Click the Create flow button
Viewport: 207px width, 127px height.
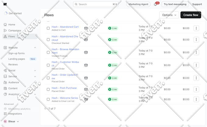pyautogui.click(x=191, y=15)
